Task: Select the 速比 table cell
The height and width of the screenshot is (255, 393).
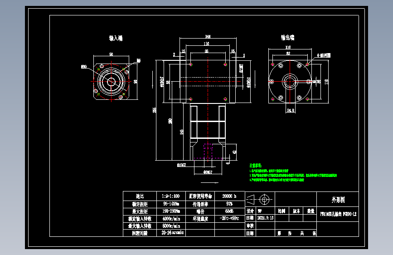Action: [140, 196]
